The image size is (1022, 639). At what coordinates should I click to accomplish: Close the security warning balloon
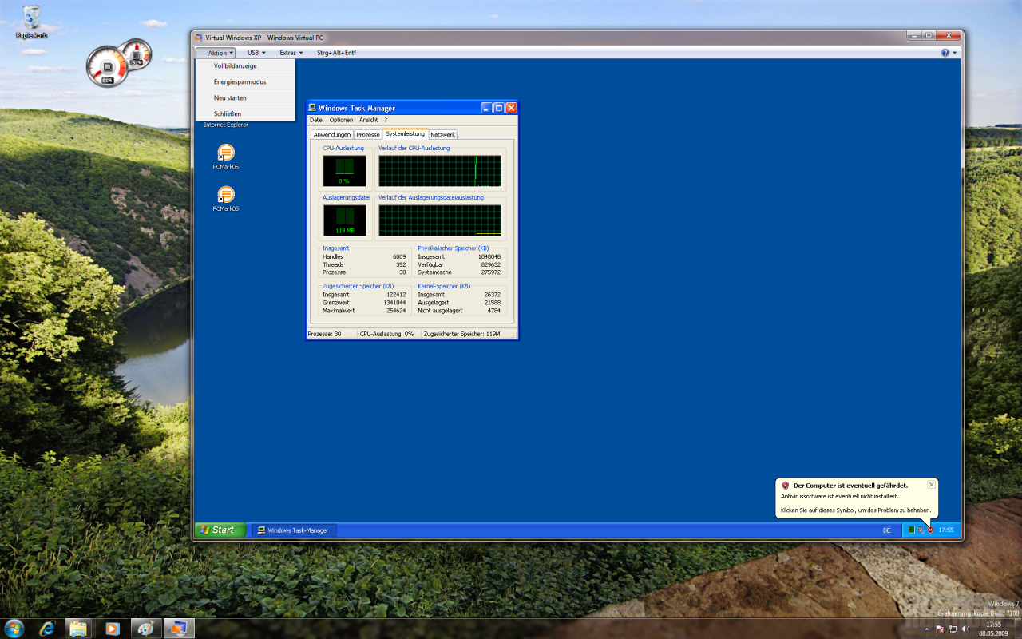point(931,484)
